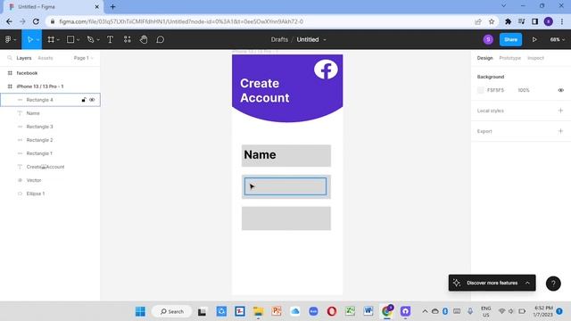This screenshot has width=571, height=321.
Task: Add a local style with plus
Action: click(x=560, y=111)
